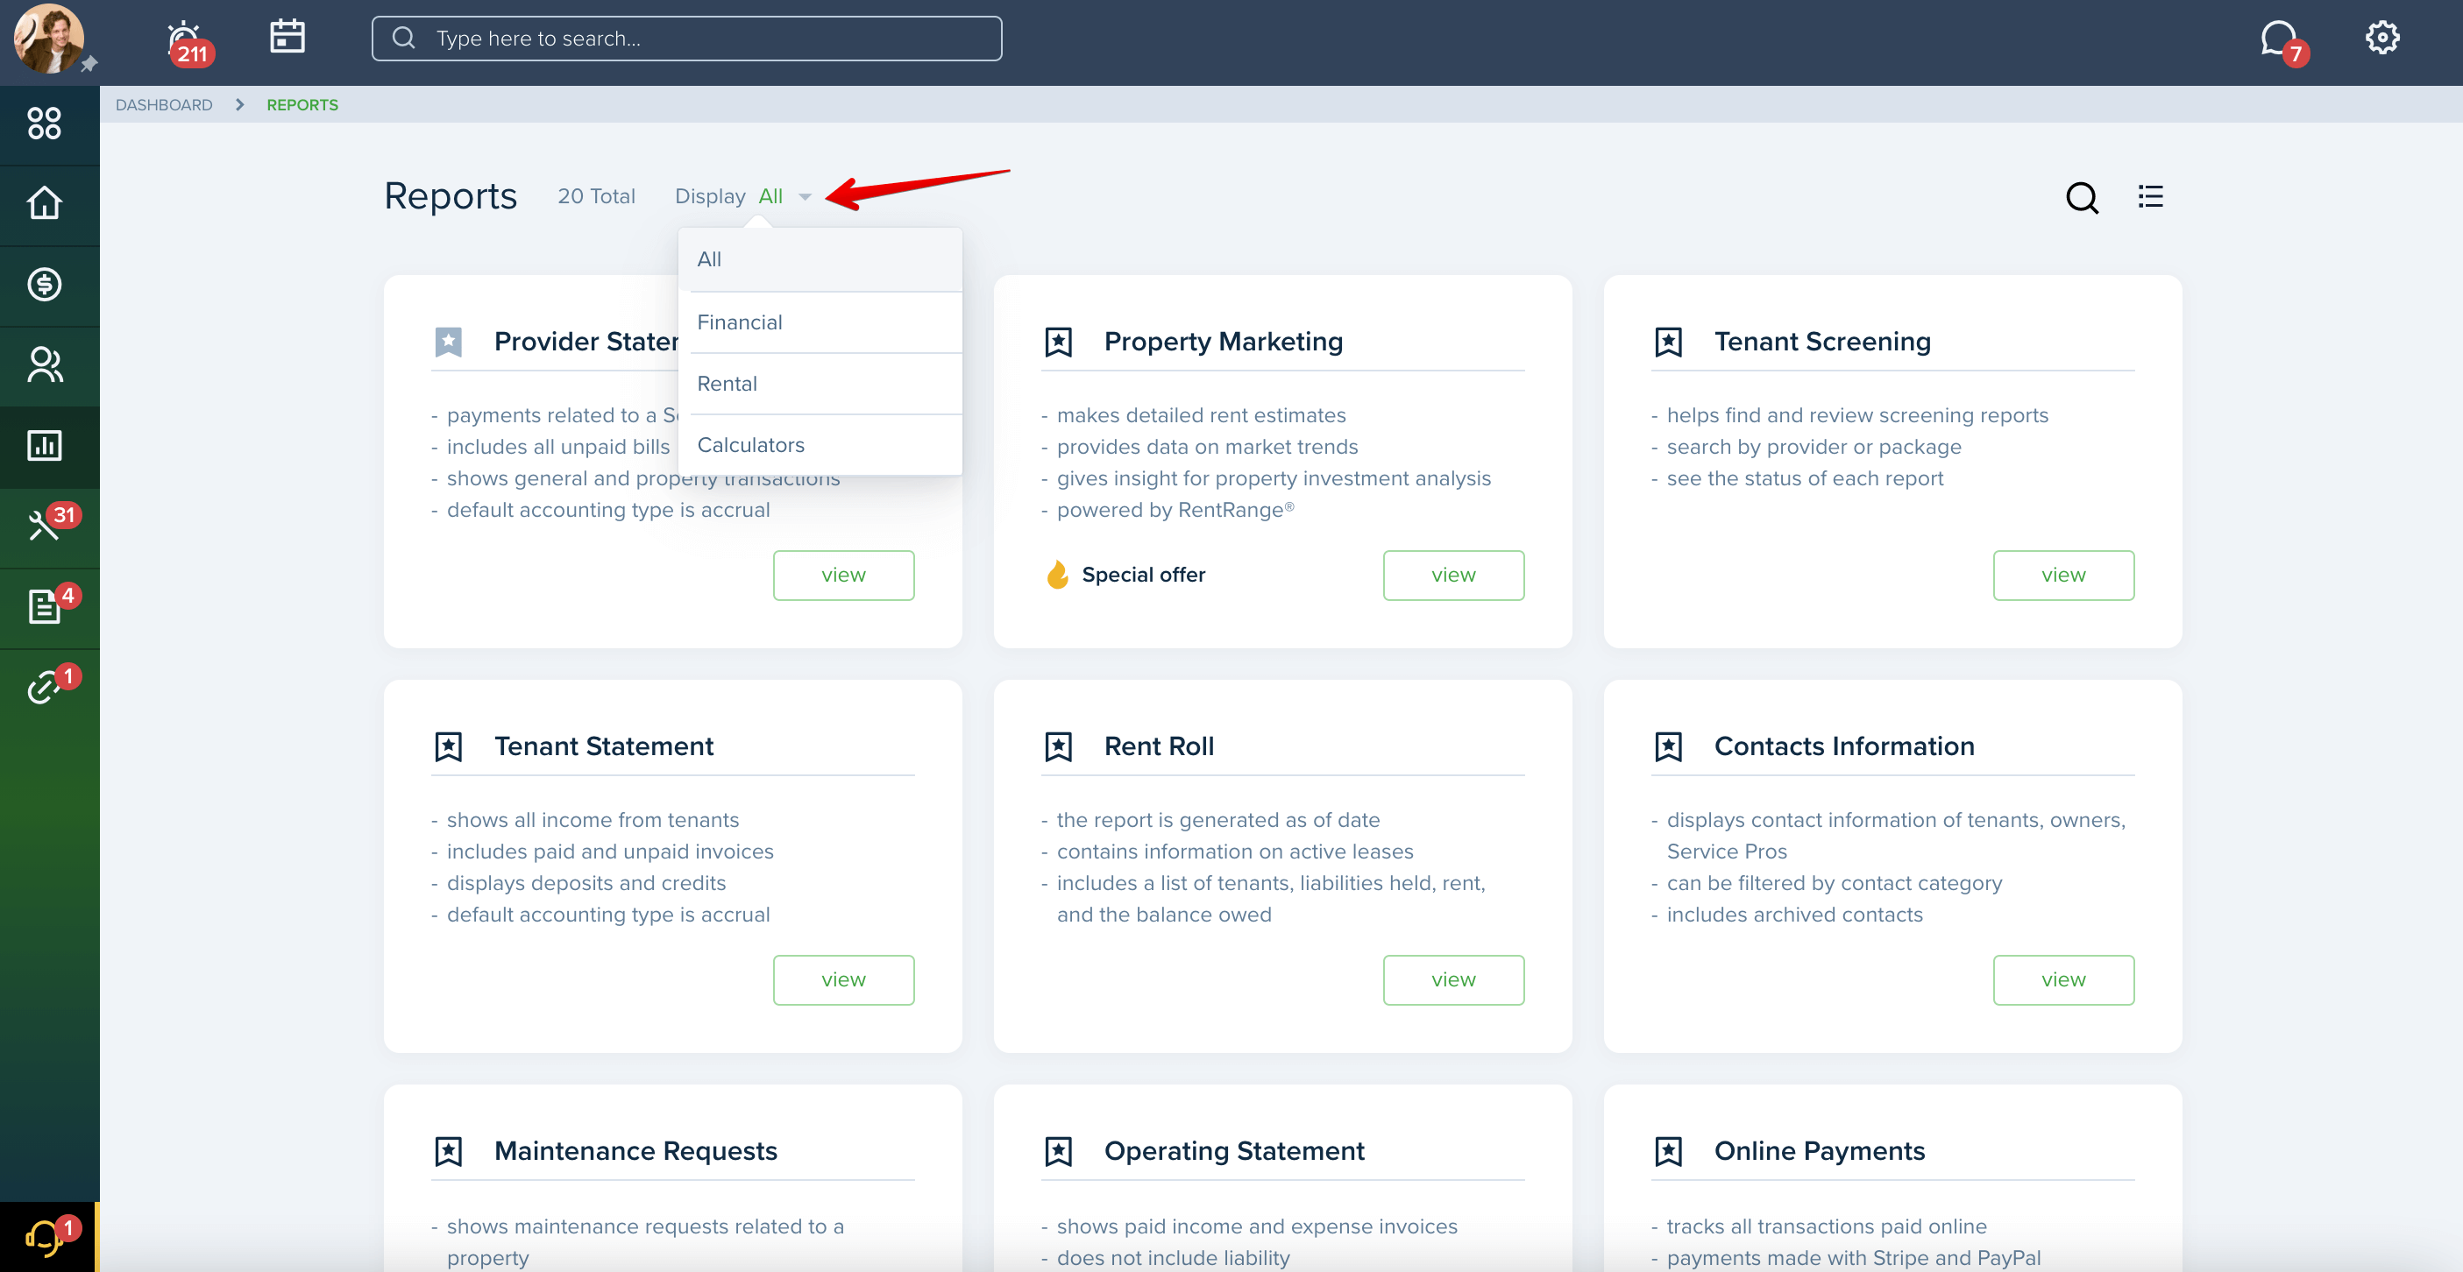
Task: Click 'powered by RentRange' text
Action: [x=1175, y=509]
